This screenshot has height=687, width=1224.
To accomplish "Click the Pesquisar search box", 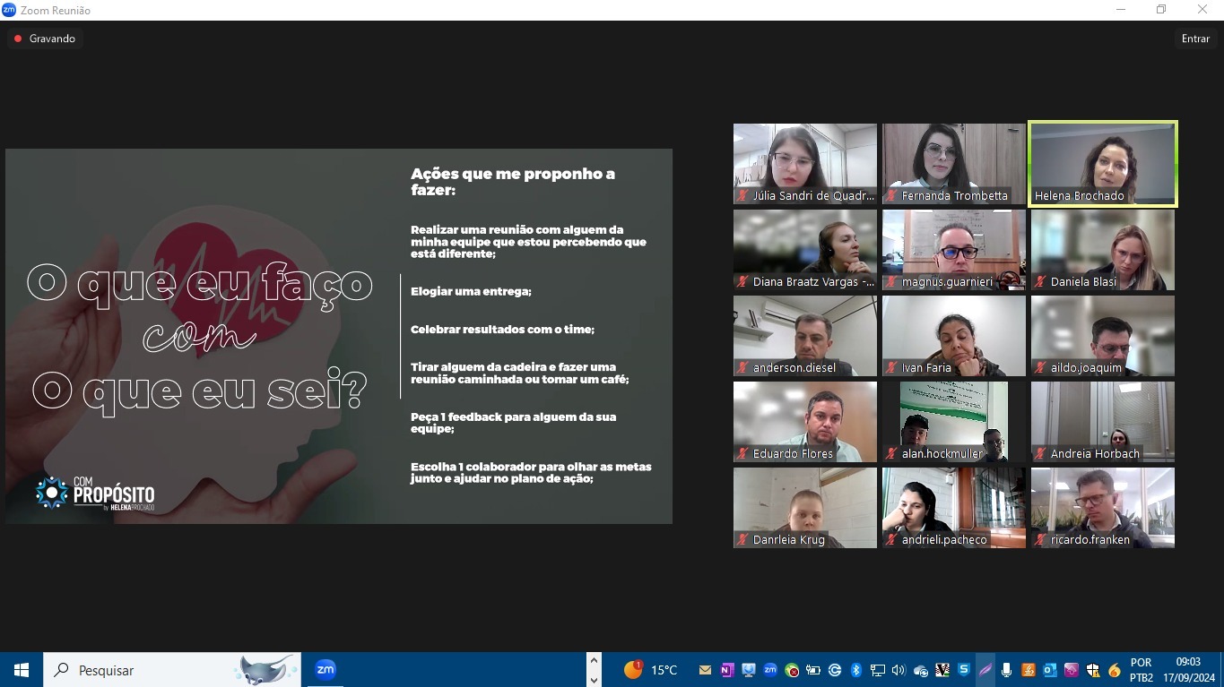I will coord(152,670).
